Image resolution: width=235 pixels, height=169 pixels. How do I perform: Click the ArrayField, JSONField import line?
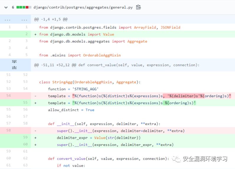pyautogui.click(x=110, y=27)
